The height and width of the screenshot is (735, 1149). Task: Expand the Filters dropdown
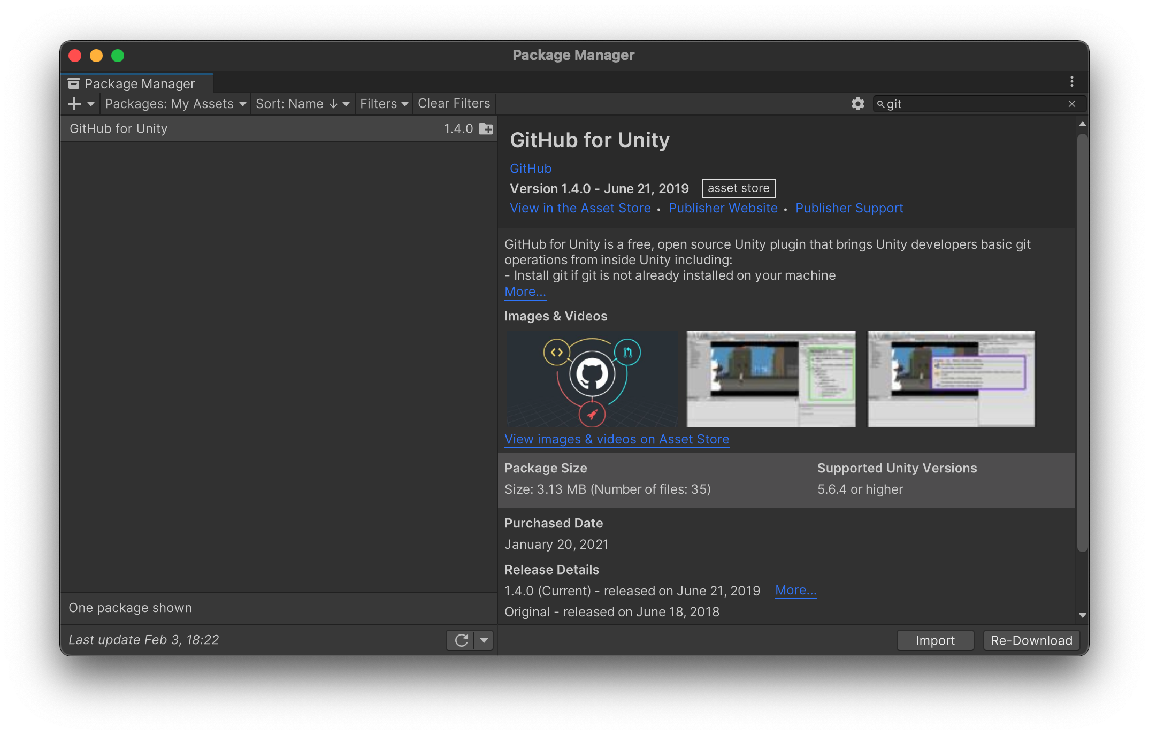383,103
